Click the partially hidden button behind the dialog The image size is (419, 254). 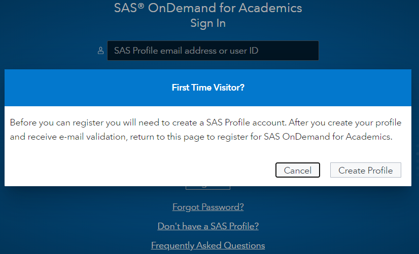[x=208, y=187]
